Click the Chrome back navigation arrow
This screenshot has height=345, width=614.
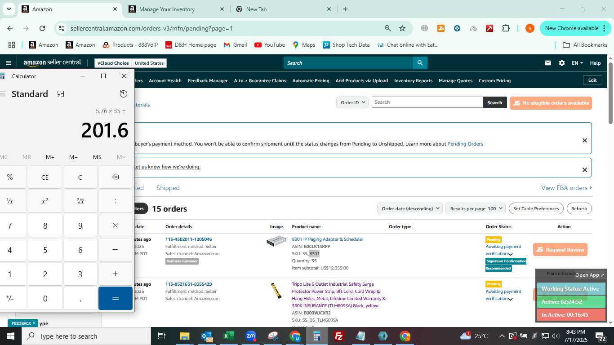tap(10, 28)
